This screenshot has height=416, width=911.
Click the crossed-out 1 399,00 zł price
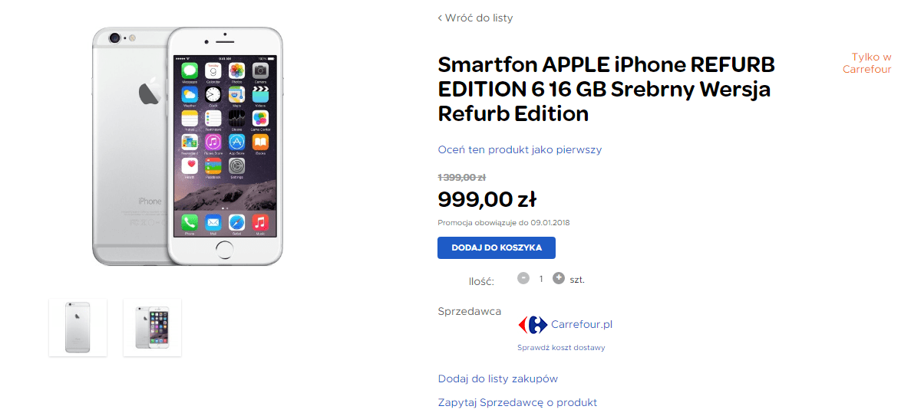pos(461,177)
